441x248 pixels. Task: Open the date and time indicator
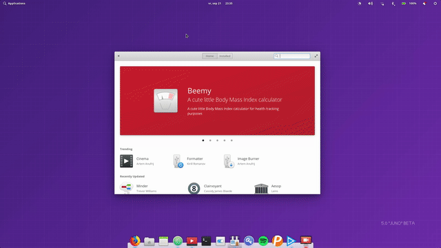coord(220,3)
